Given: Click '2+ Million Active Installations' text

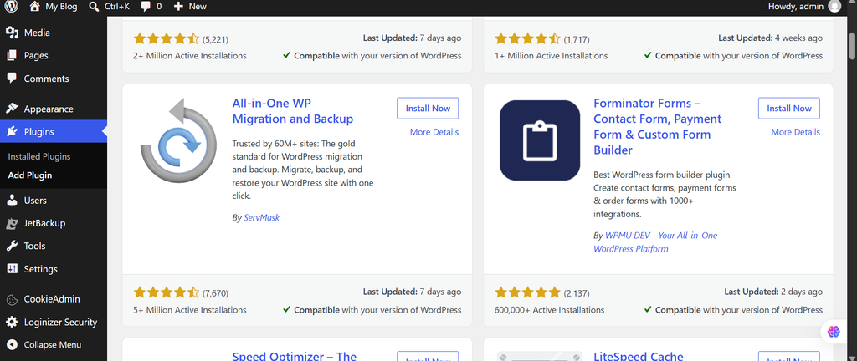Looking at the screenshot, I should click(x=190, y=56).
